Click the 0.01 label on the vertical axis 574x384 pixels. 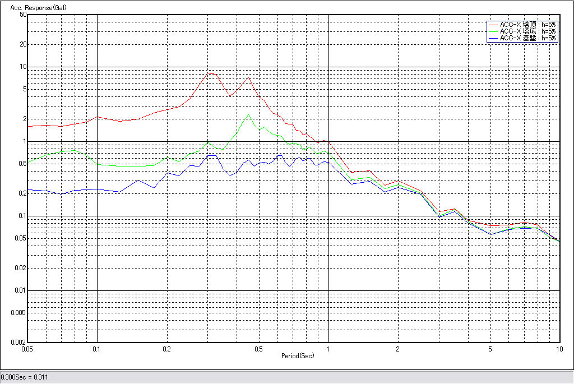coord(20,290)
